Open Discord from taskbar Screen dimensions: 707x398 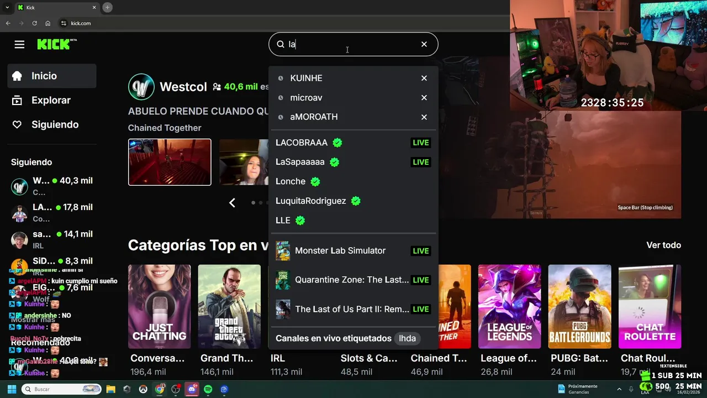pos(192,389)
